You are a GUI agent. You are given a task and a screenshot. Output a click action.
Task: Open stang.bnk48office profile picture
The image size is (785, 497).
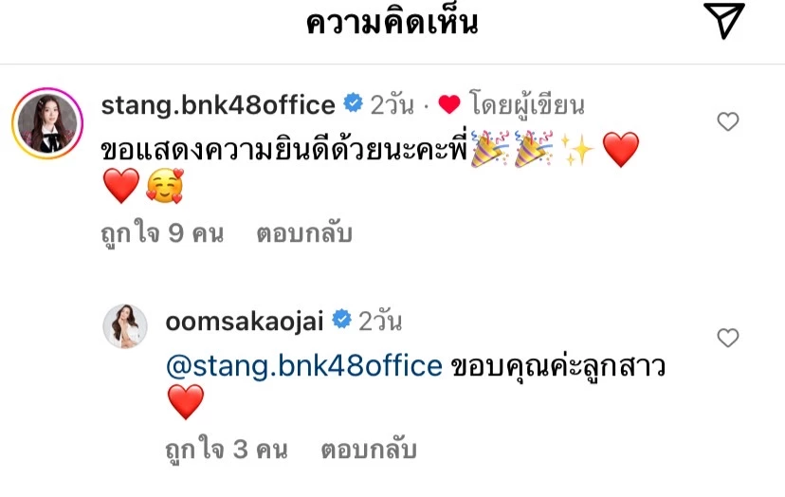[47, 123]
